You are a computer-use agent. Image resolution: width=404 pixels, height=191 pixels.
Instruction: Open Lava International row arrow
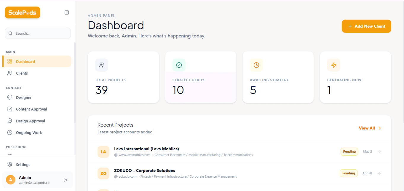[379, 152]
